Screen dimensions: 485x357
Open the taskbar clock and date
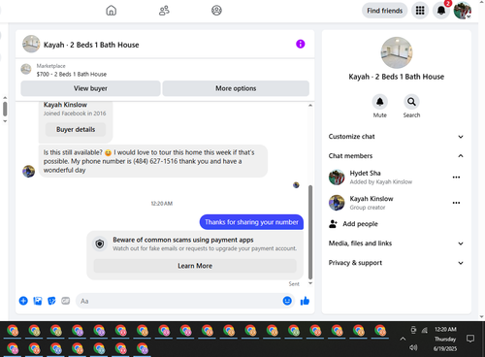pos(445,339)
